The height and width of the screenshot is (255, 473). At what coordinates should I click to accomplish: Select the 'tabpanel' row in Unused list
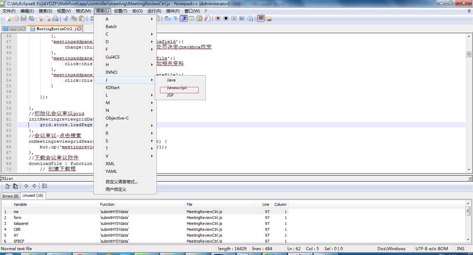pos(145,223)
